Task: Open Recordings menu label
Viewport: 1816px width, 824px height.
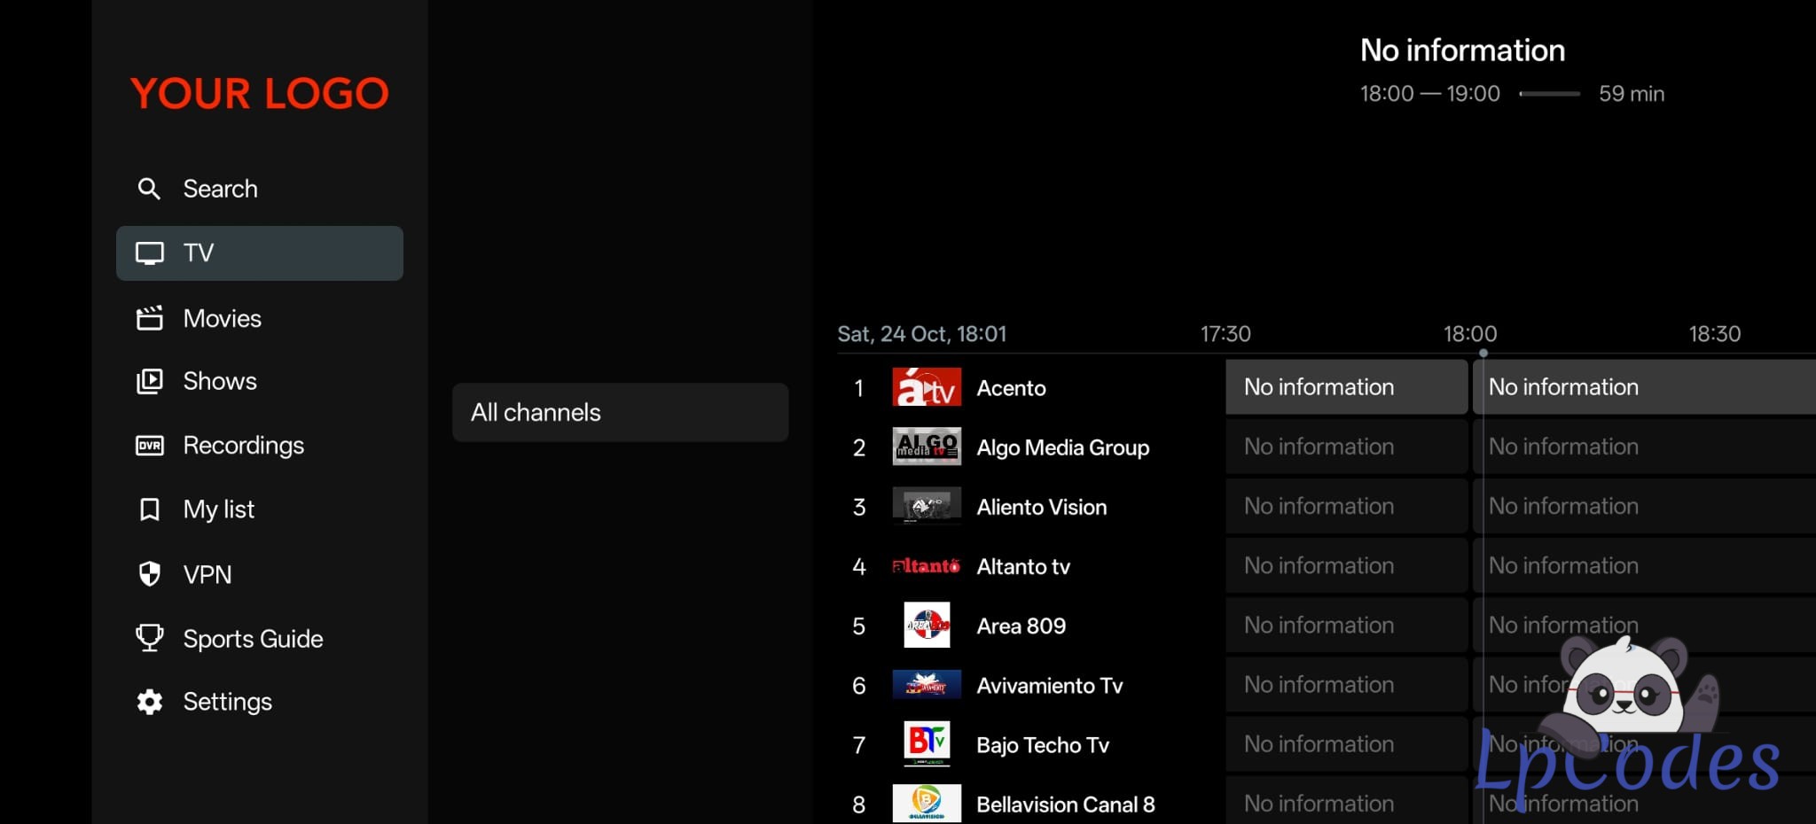Action: click(243, 445)
